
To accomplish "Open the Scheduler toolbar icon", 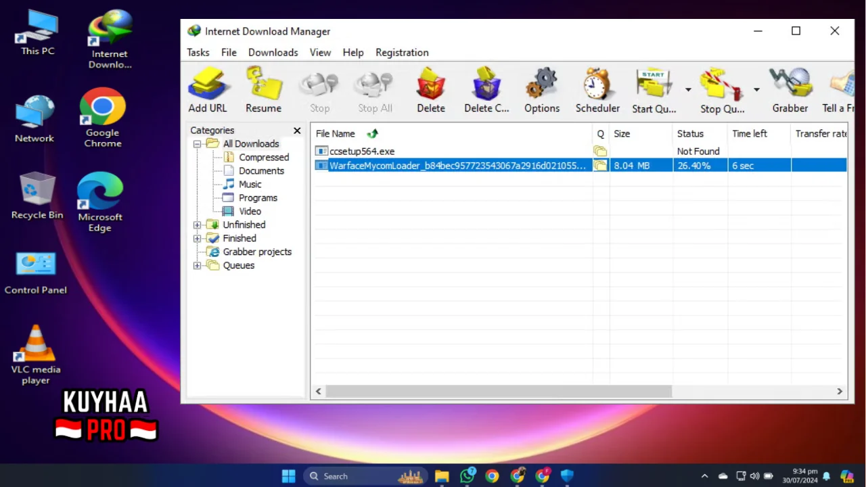I will tap(597, 90).
